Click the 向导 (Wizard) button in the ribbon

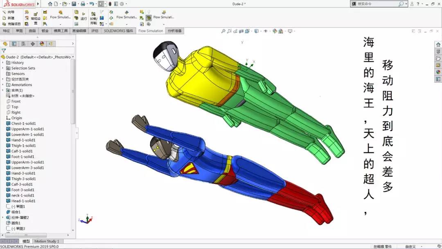coord(11,12)
